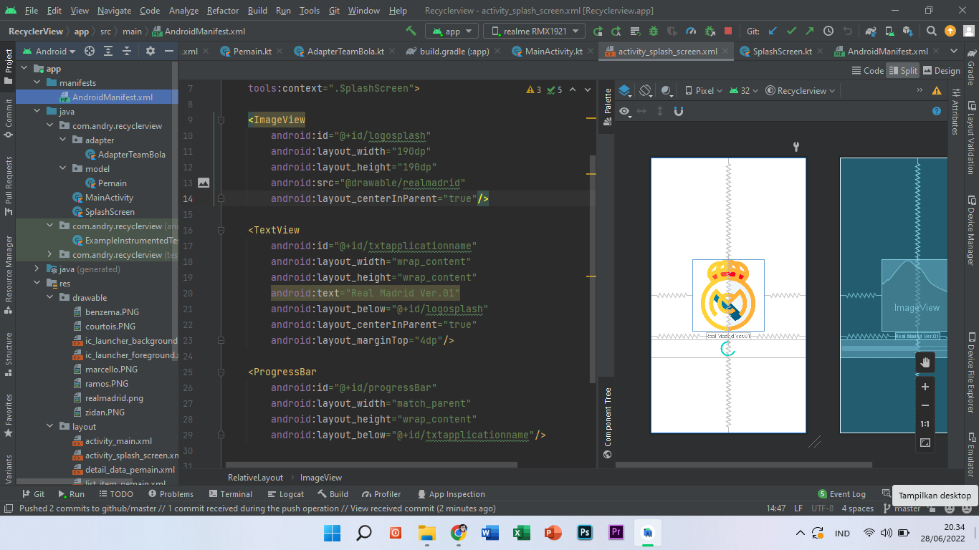This screenshot has height=550, width=979.
Task: Switch layout preview to Design mode
Action: tap(942, 70)
